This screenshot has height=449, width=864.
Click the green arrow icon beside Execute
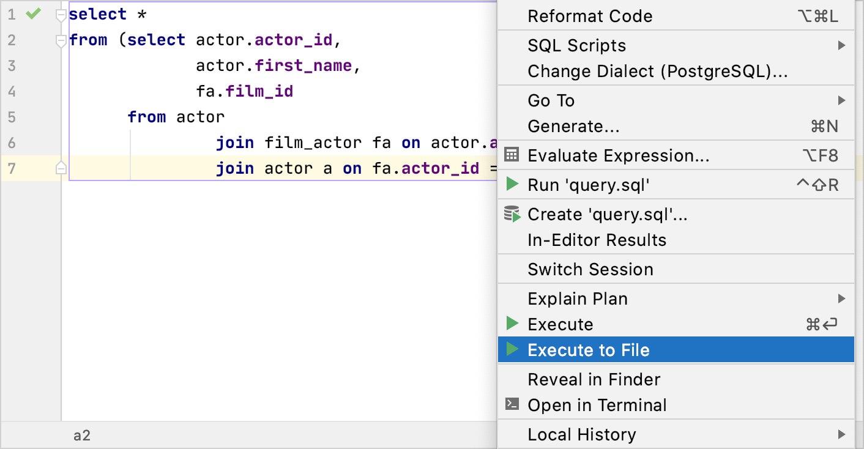coord(512,324)
